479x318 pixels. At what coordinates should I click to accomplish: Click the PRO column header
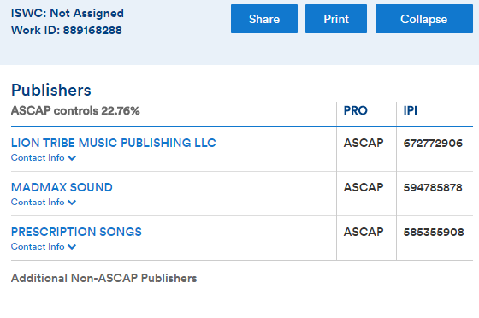pyautogui.click(x=355, y=110)
